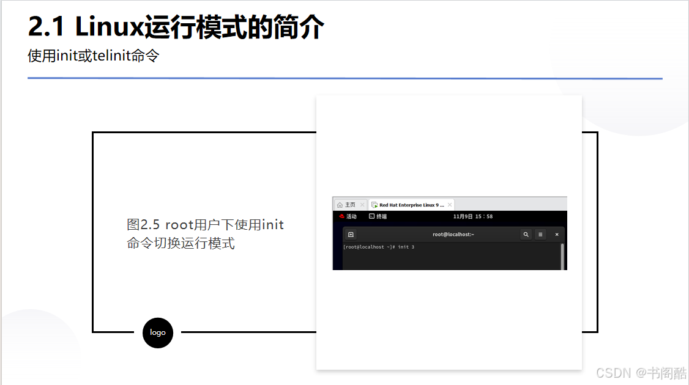Click the slide title 2.1 Linux运行模式的简介

click(x=176, y=27)
